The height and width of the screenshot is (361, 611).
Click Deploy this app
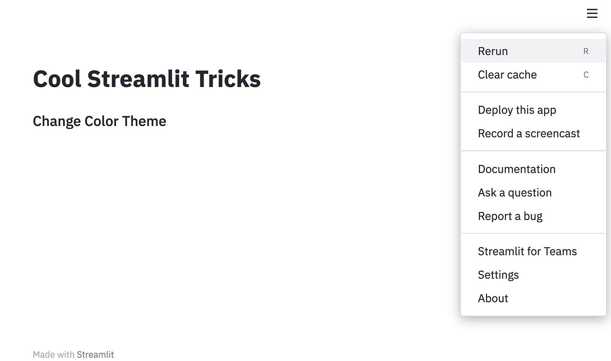[x=517, y=110]
